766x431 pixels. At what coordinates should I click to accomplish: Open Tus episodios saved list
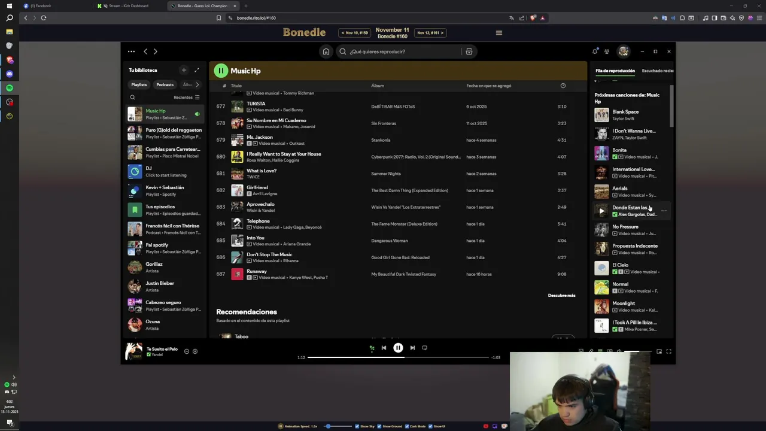(x=165, y=210)
